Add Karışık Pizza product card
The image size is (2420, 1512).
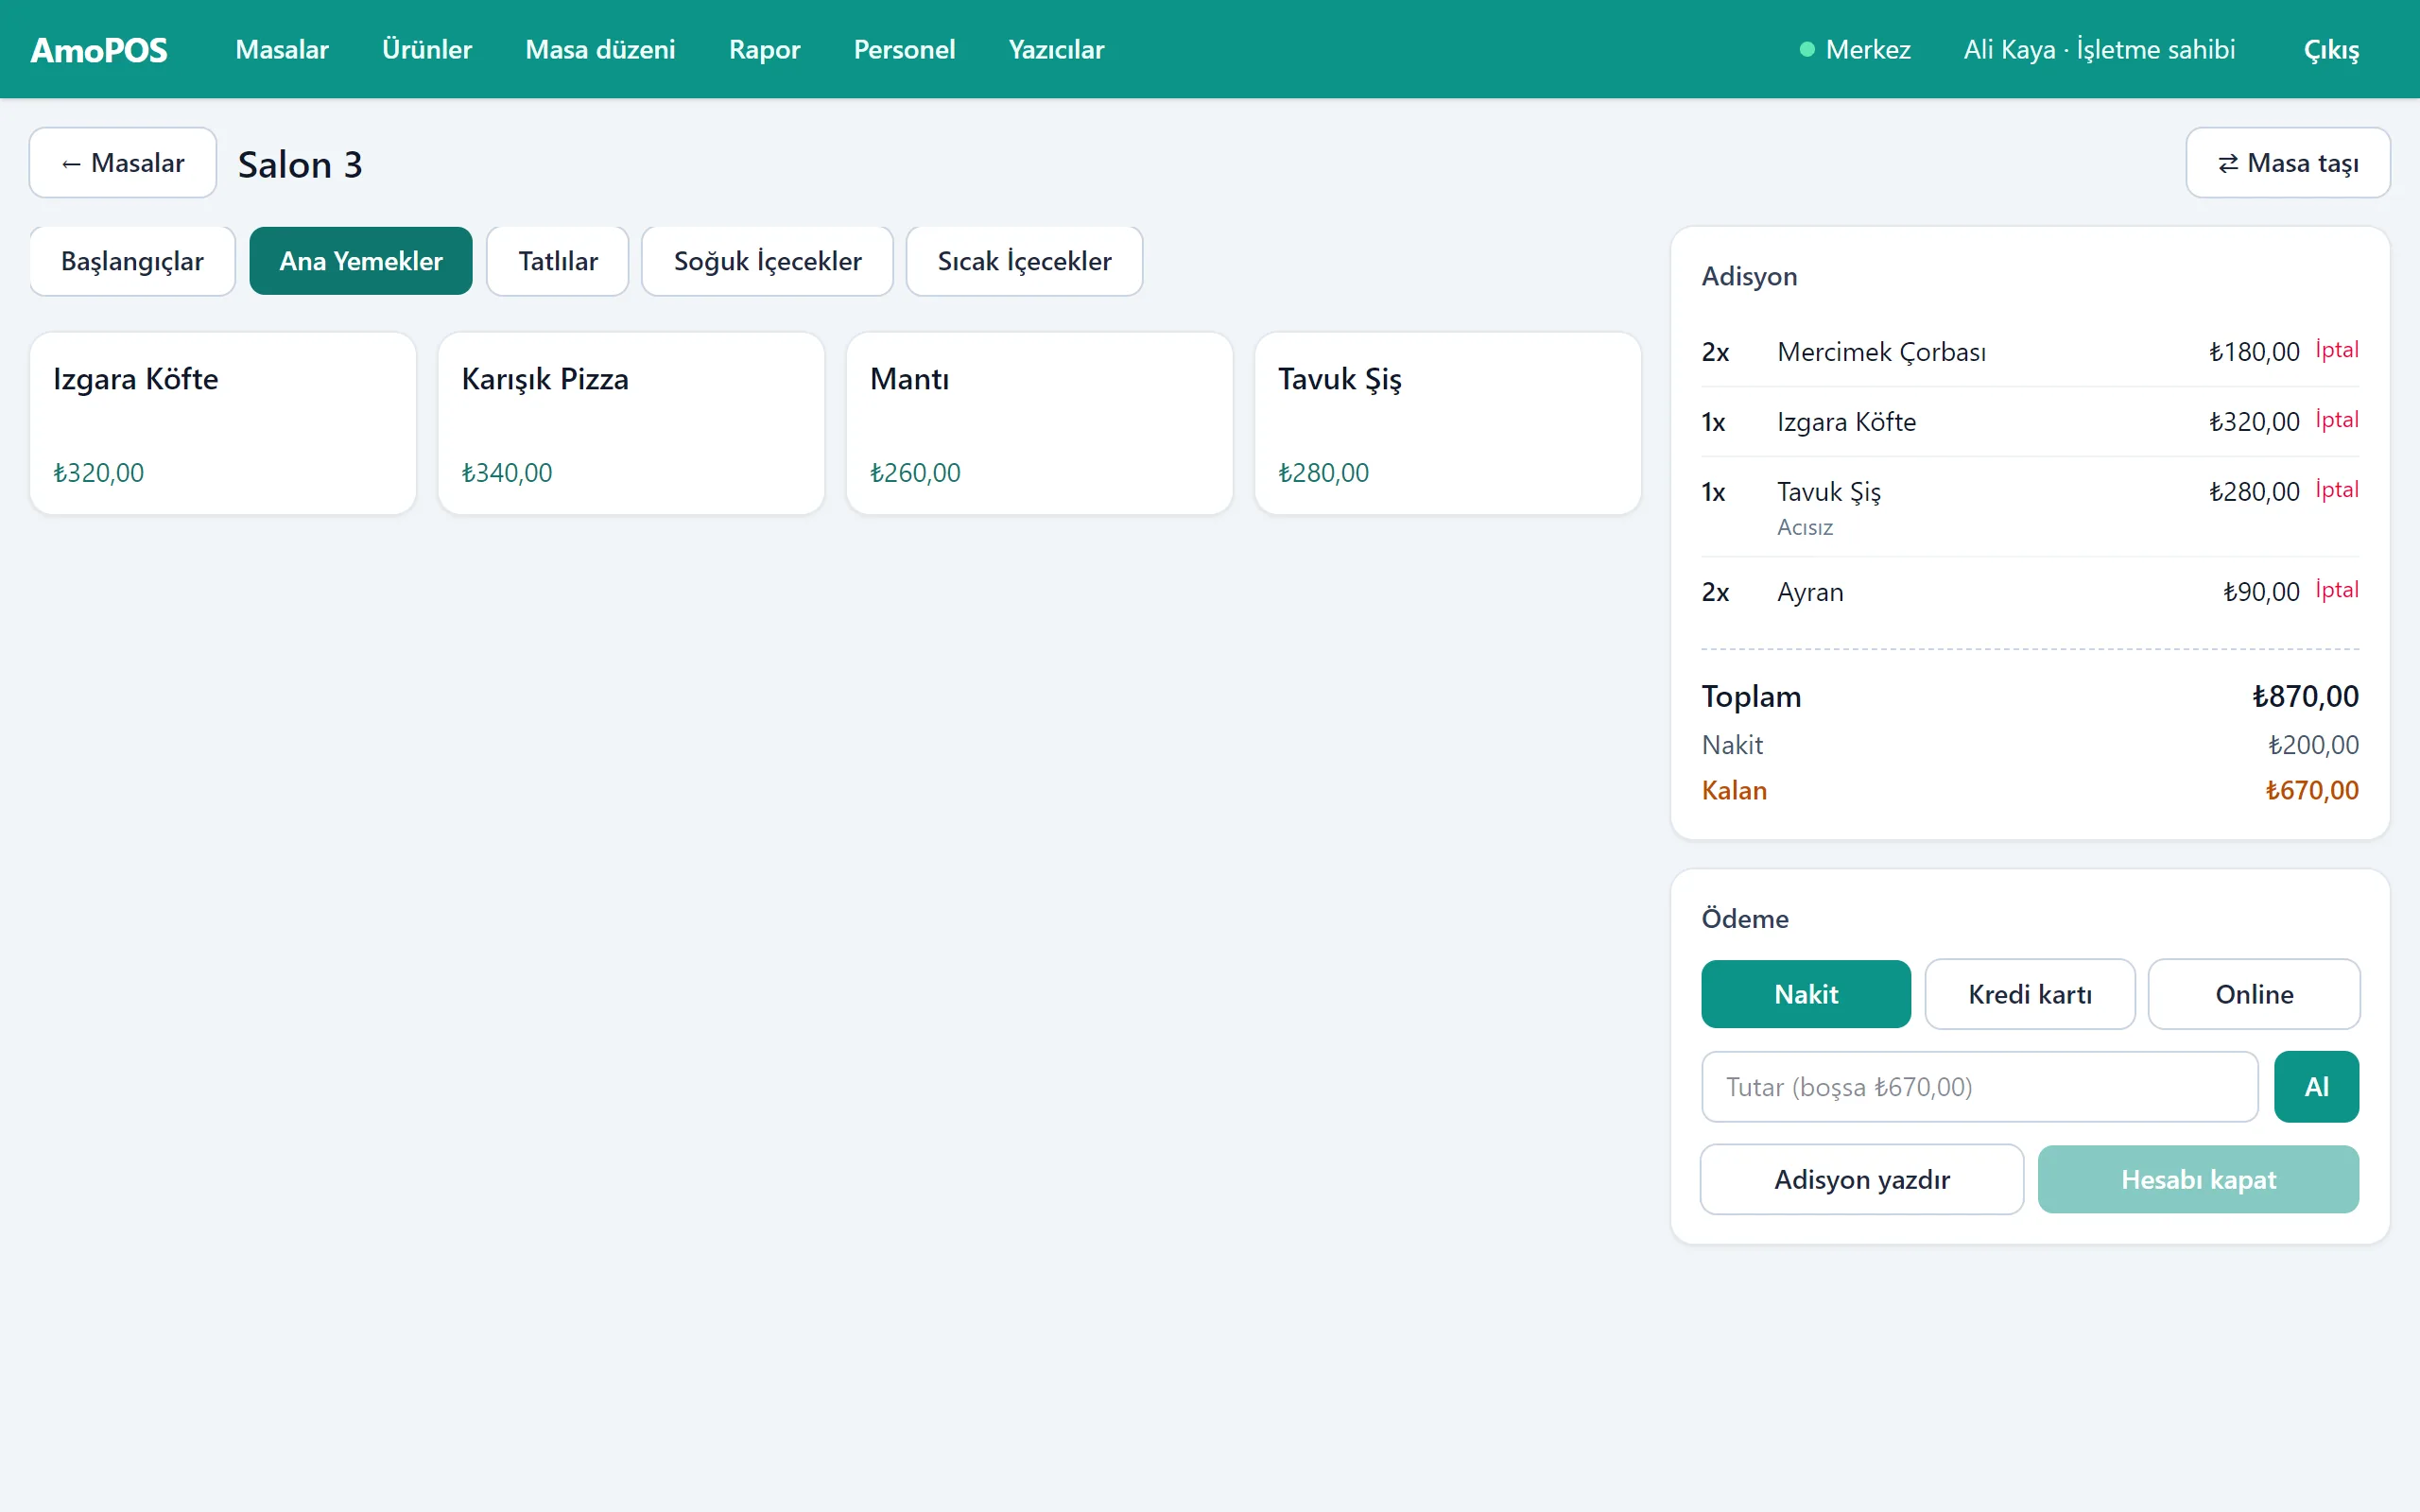[x=631, y=423]
